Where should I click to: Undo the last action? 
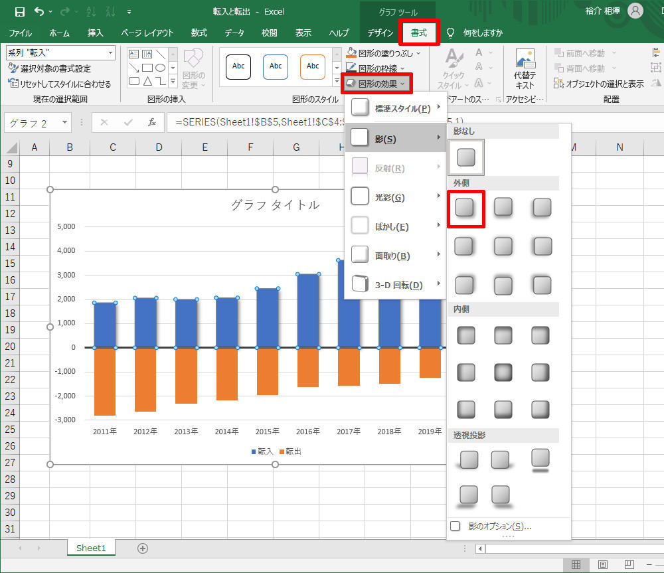39,12
